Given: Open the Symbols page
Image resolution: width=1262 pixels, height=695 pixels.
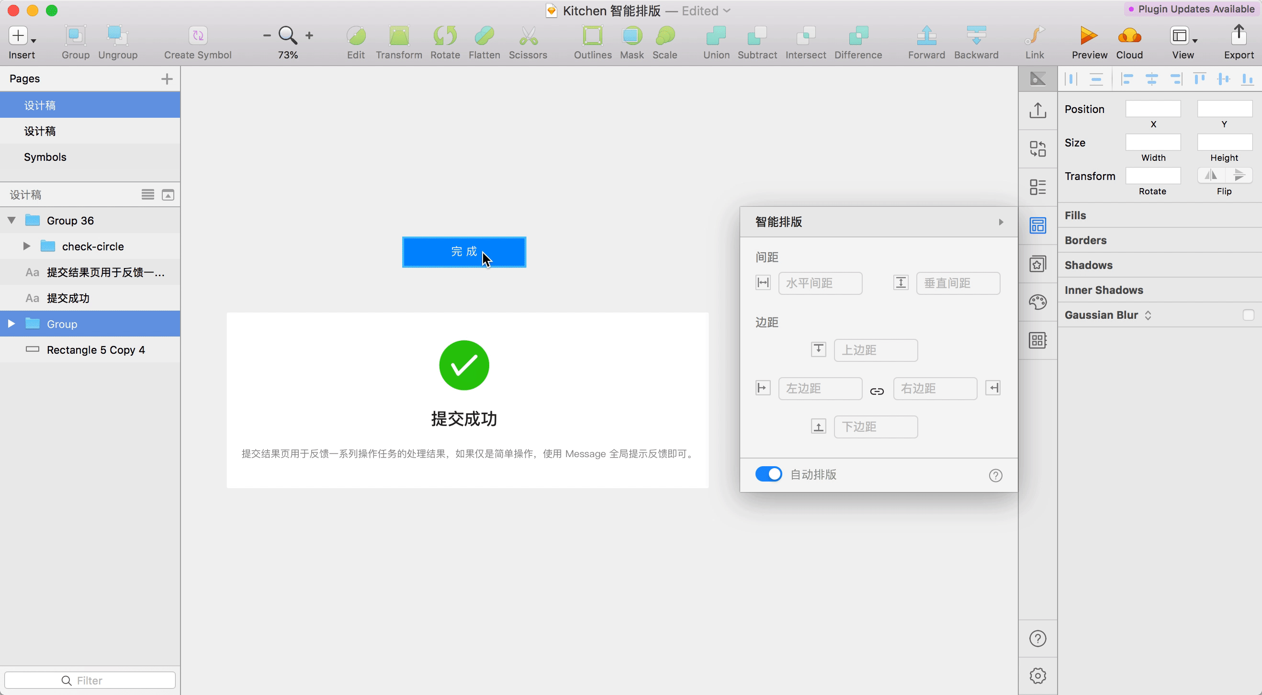Looking at the screenshot, I should click(90, 157).
